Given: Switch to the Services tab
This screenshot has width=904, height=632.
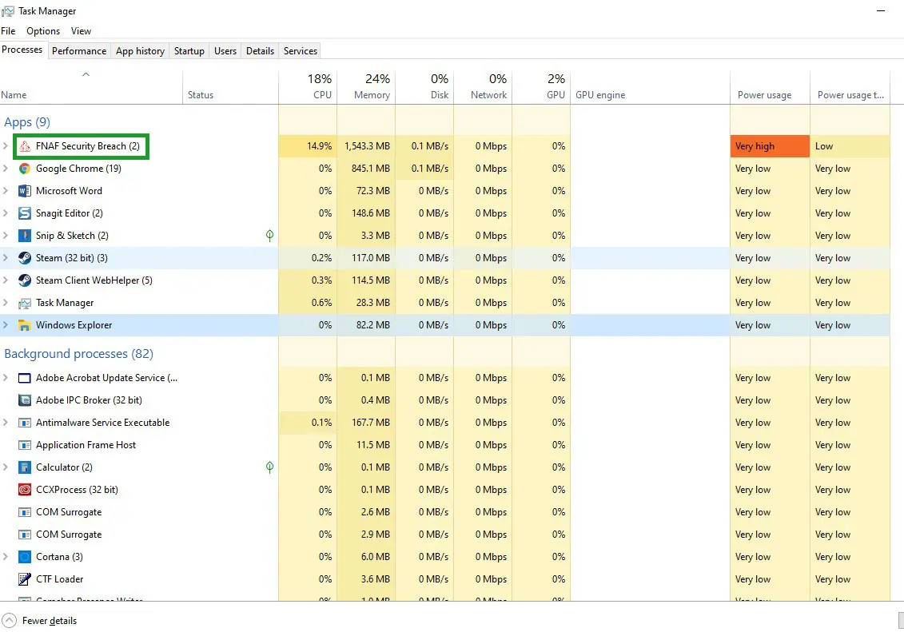Looking at the screenshot, I should pos(301,50).
